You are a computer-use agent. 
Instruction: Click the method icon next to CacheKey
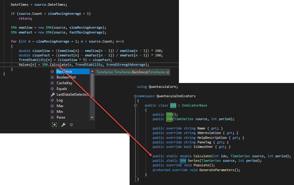52,83
